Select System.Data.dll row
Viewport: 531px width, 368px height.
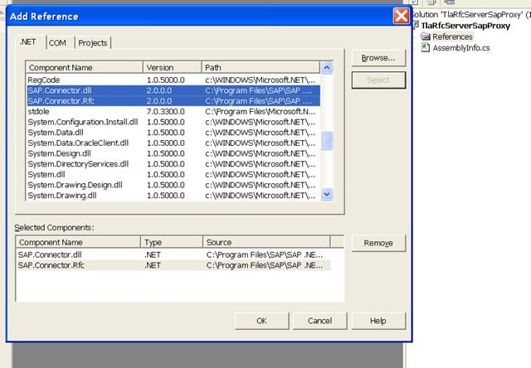click(173, 133)
